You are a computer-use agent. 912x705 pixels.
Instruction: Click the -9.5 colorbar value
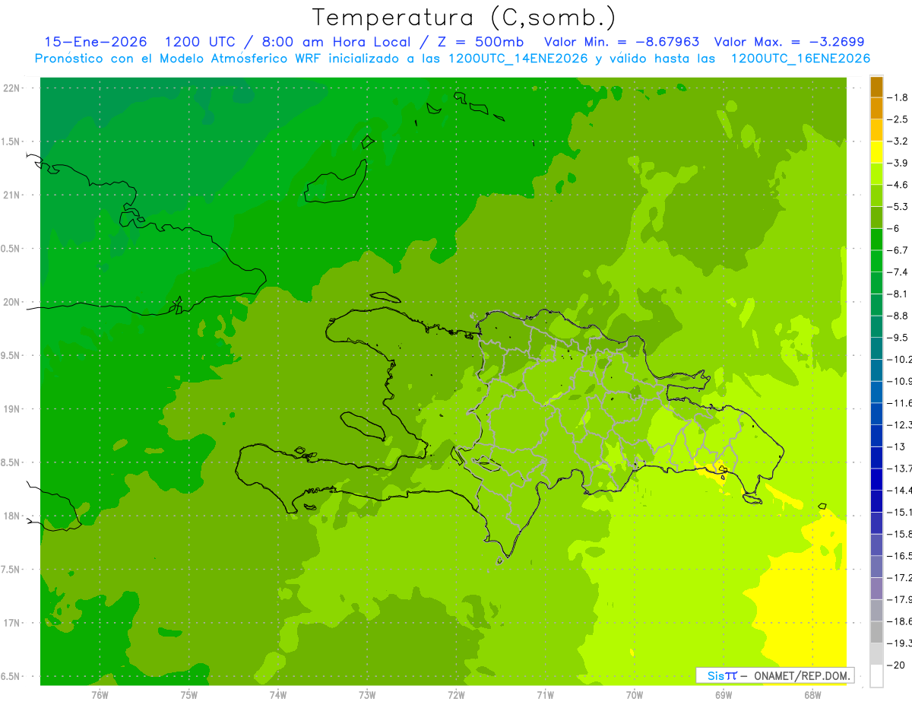898,338
